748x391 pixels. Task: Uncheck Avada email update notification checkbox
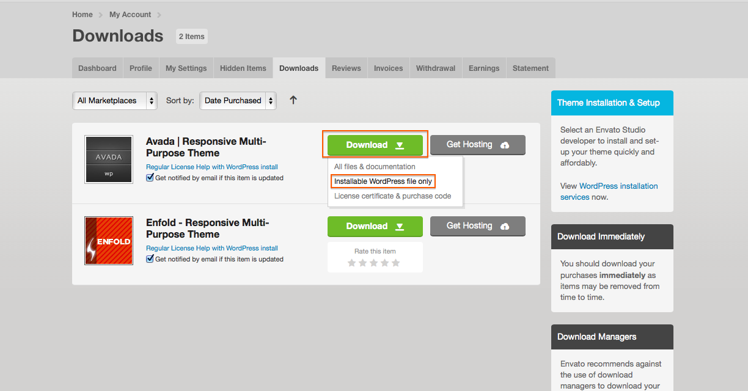pyautogui.click(x=150, y=178)
